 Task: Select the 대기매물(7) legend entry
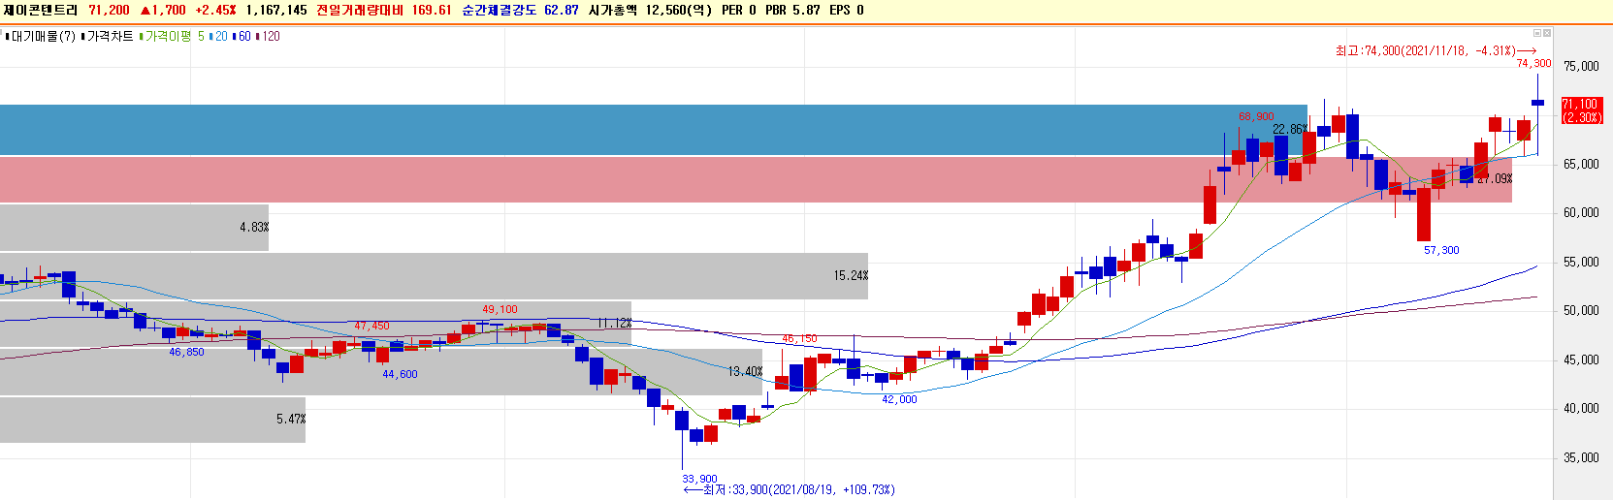(40, 37)
